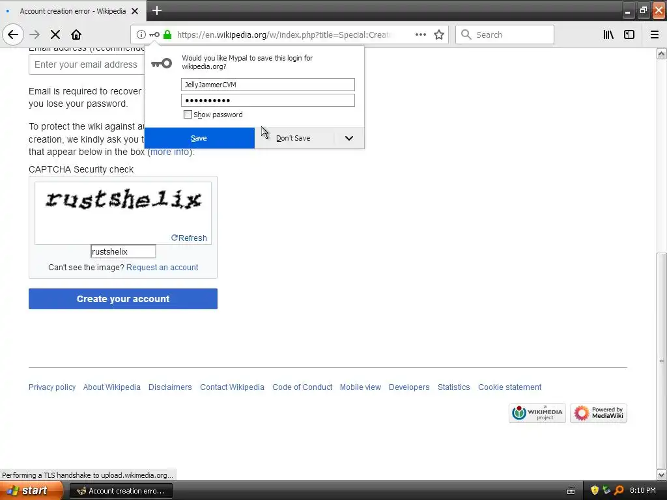Stop page loading with the X button
This screenshot has width=667, height=500.
pyautogui.click(x=55, y=35)
